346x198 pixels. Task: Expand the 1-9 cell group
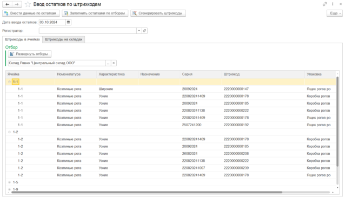pos(9,189)
